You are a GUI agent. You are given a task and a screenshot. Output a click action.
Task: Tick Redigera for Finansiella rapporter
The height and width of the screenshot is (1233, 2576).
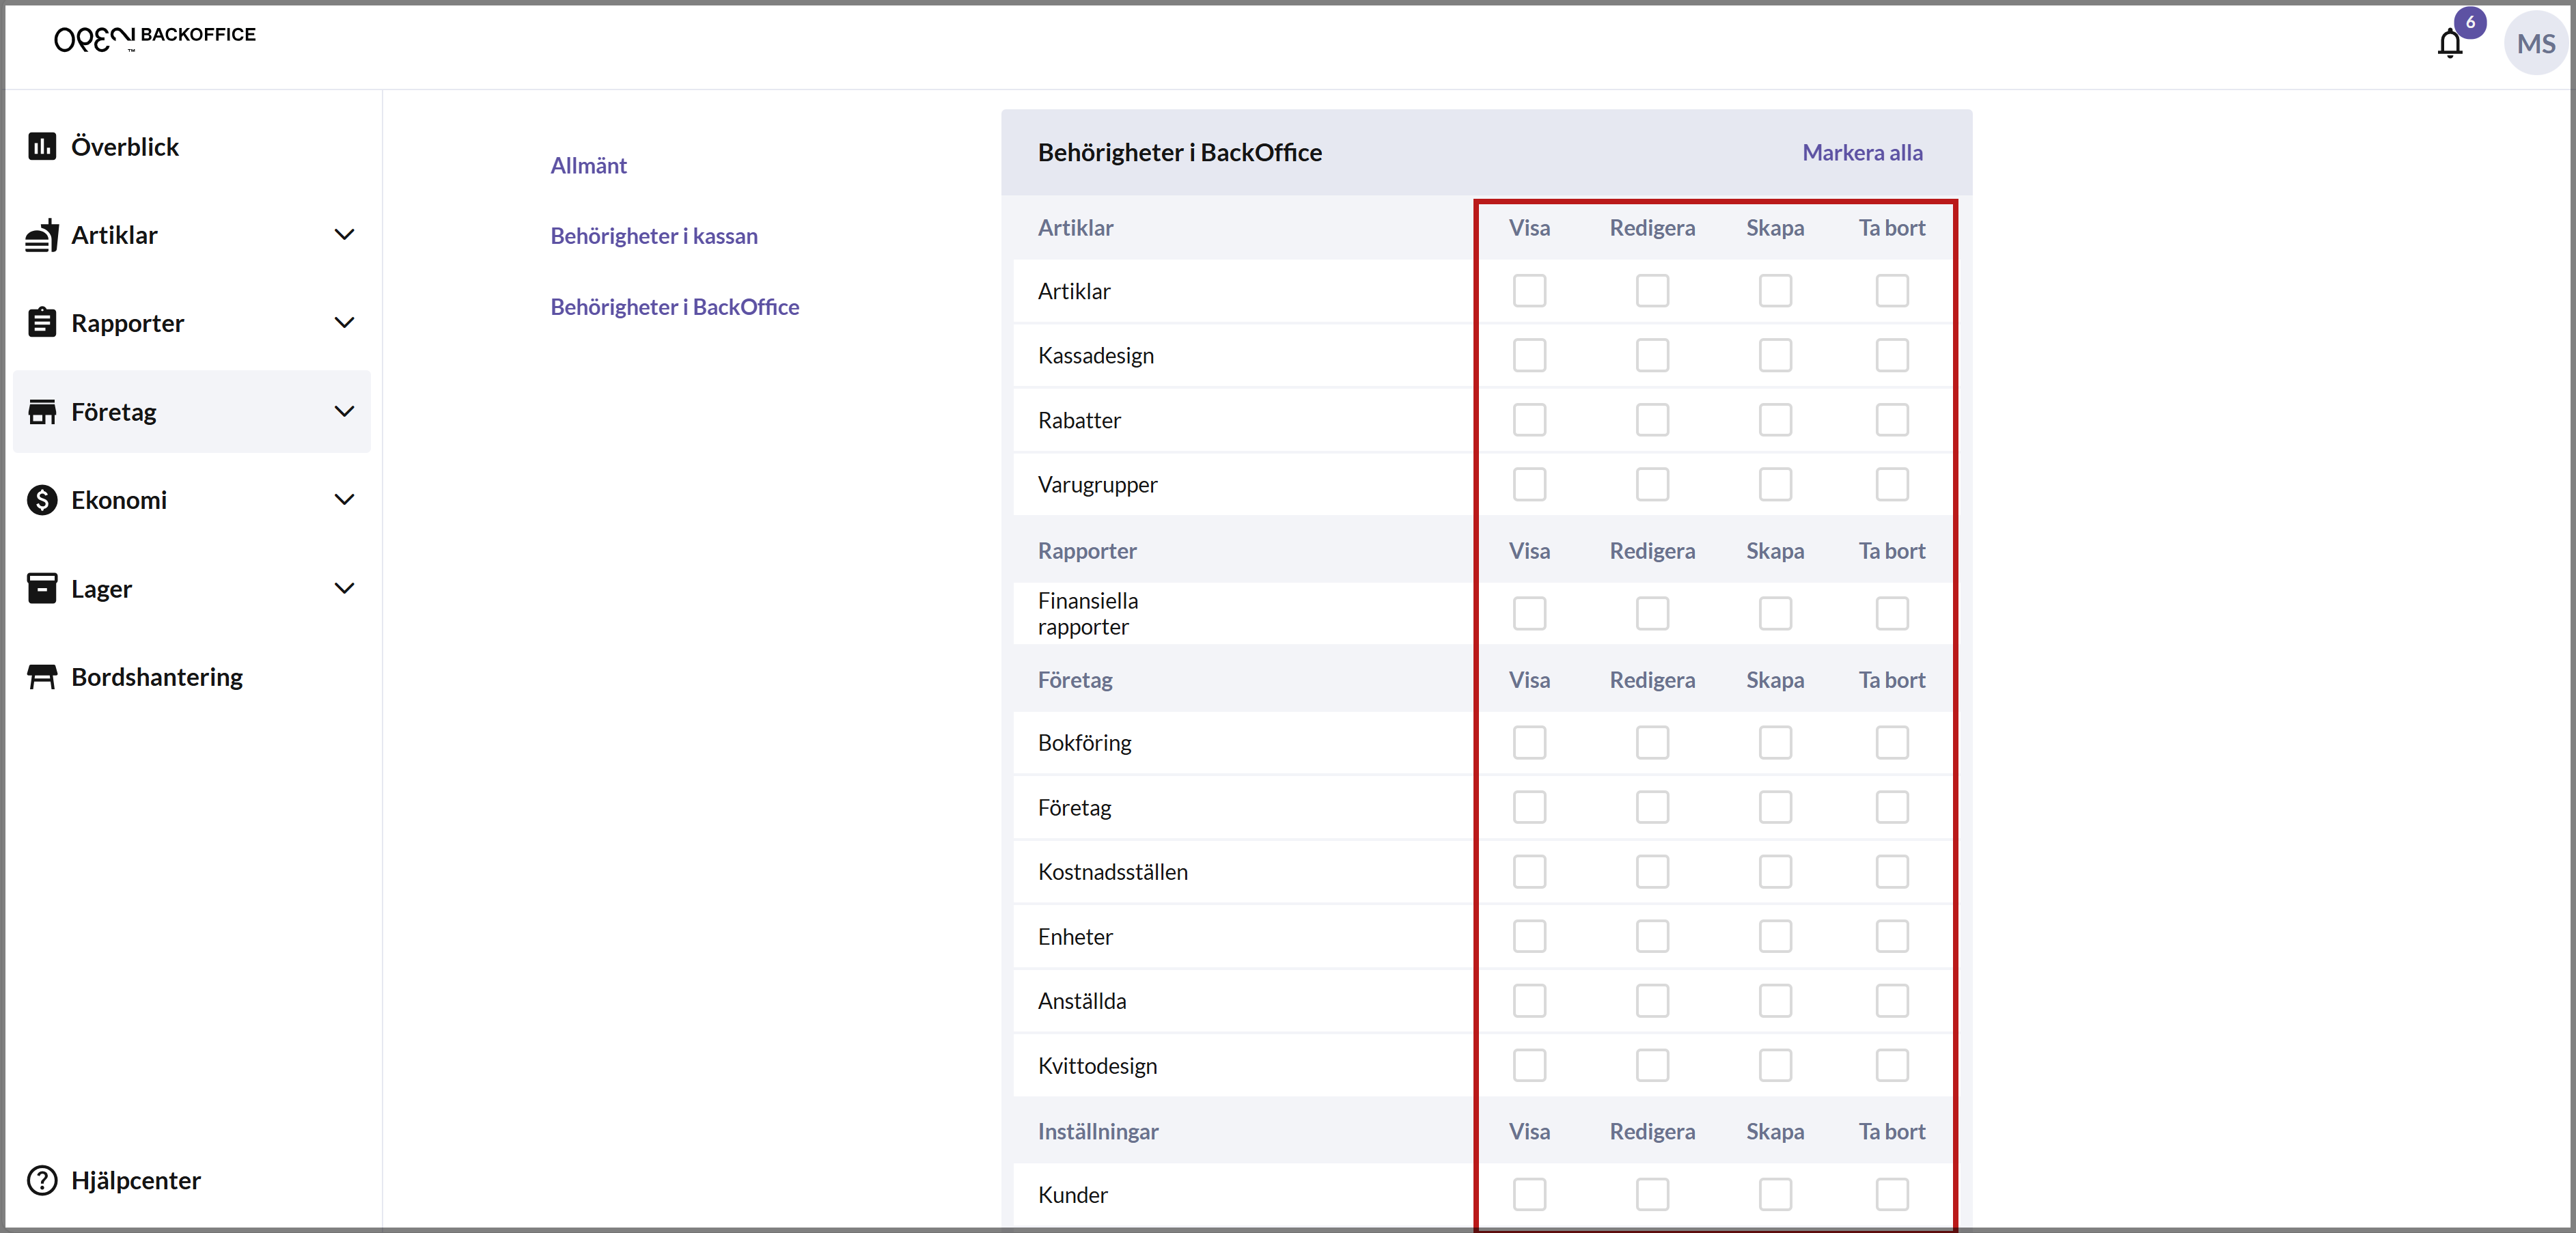pos(1652,614)
